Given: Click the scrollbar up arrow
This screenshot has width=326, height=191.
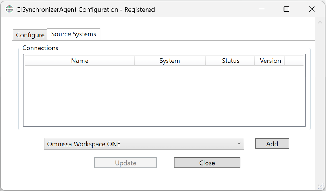Looking at the screenshot, I should (x=320, y=23).
